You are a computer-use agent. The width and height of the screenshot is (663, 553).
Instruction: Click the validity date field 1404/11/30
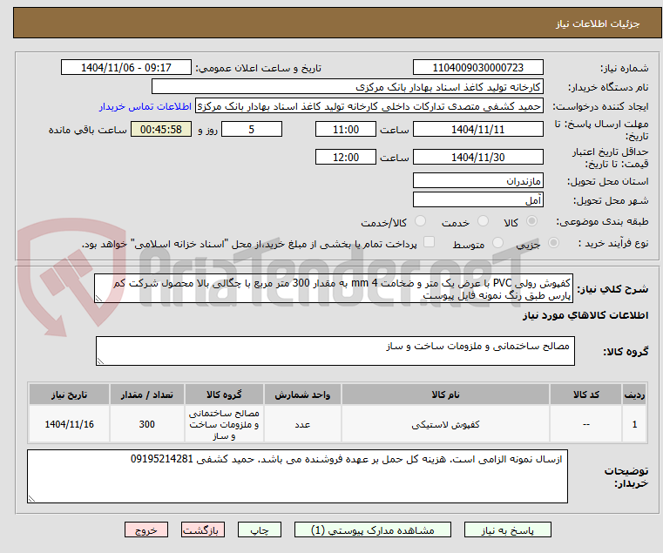[477, 158]
